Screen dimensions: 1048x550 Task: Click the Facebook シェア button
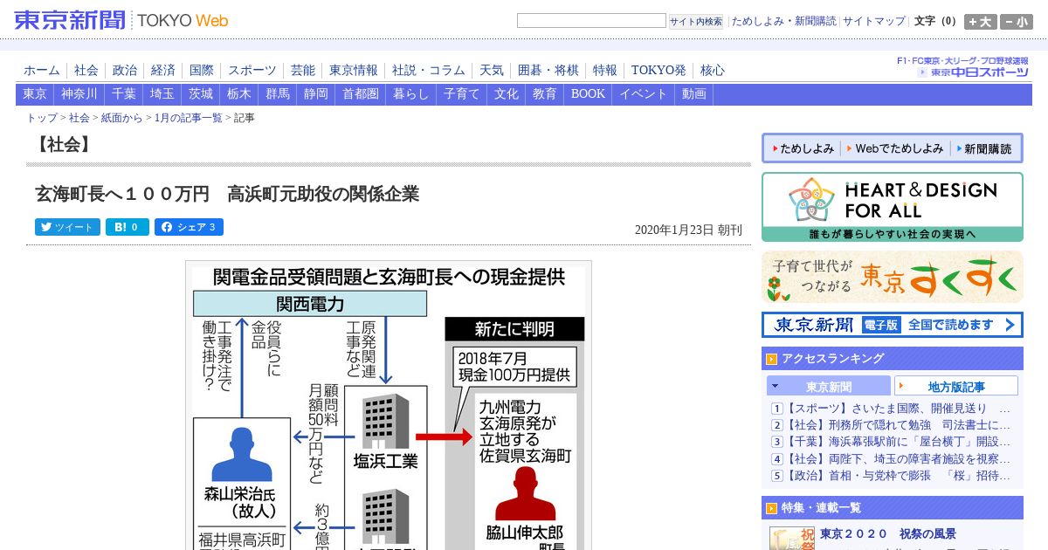point(189,227)
